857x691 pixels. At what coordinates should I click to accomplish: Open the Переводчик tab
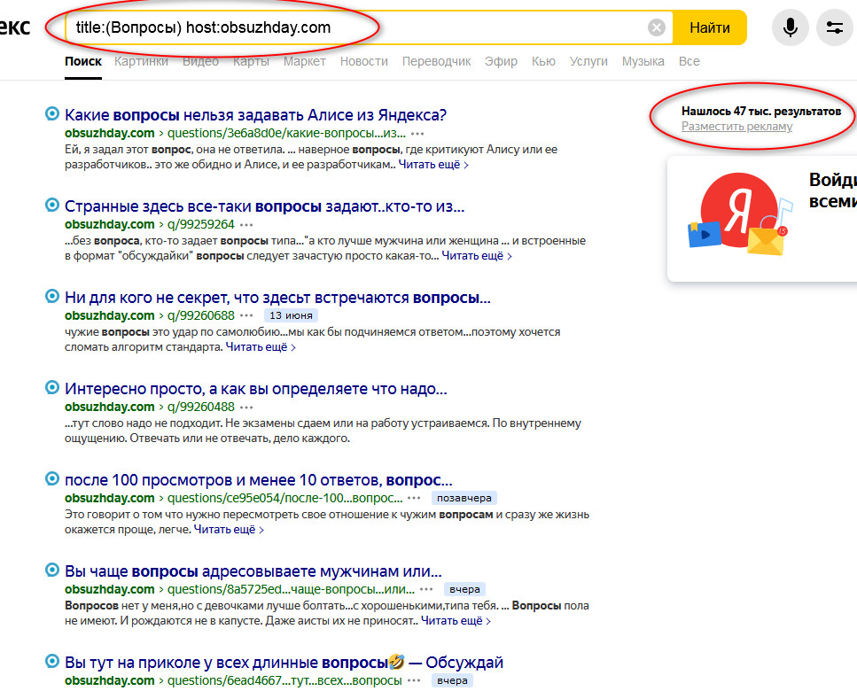click(x=436, y=61)
